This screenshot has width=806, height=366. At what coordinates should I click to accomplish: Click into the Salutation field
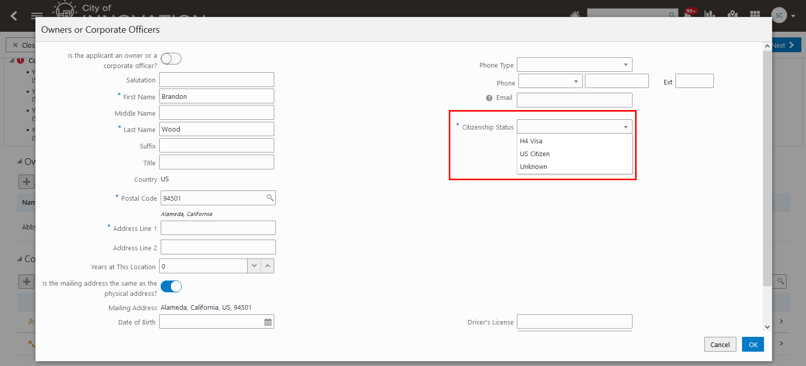(216, 79)
